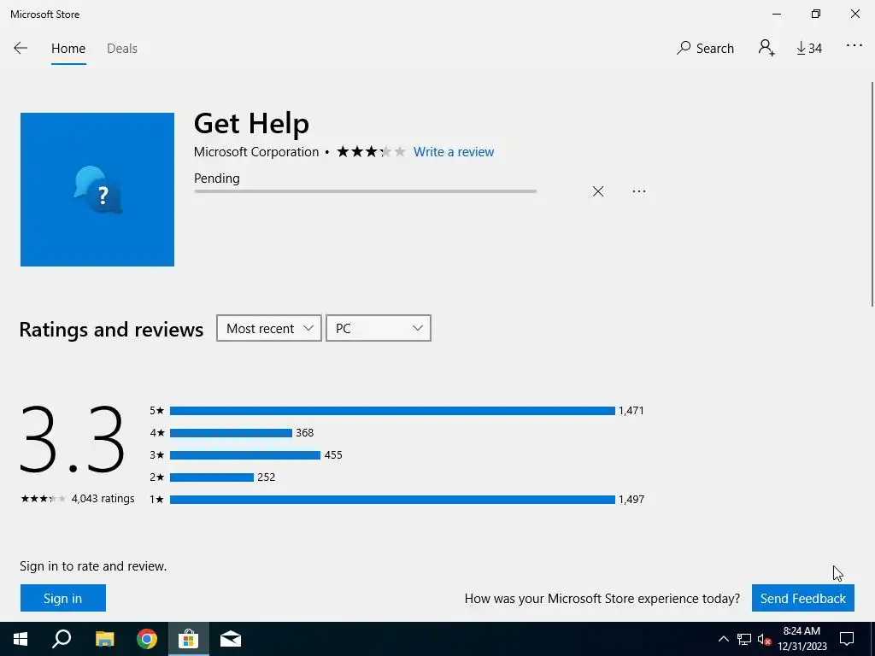Click the add account person icon
Image resolution: width=875 pixels, height=656 pixels.
766,48
